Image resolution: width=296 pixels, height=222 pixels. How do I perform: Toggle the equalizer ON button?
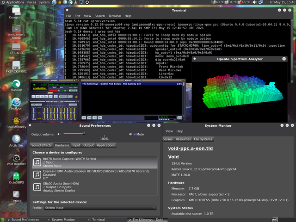click(33, 105)
